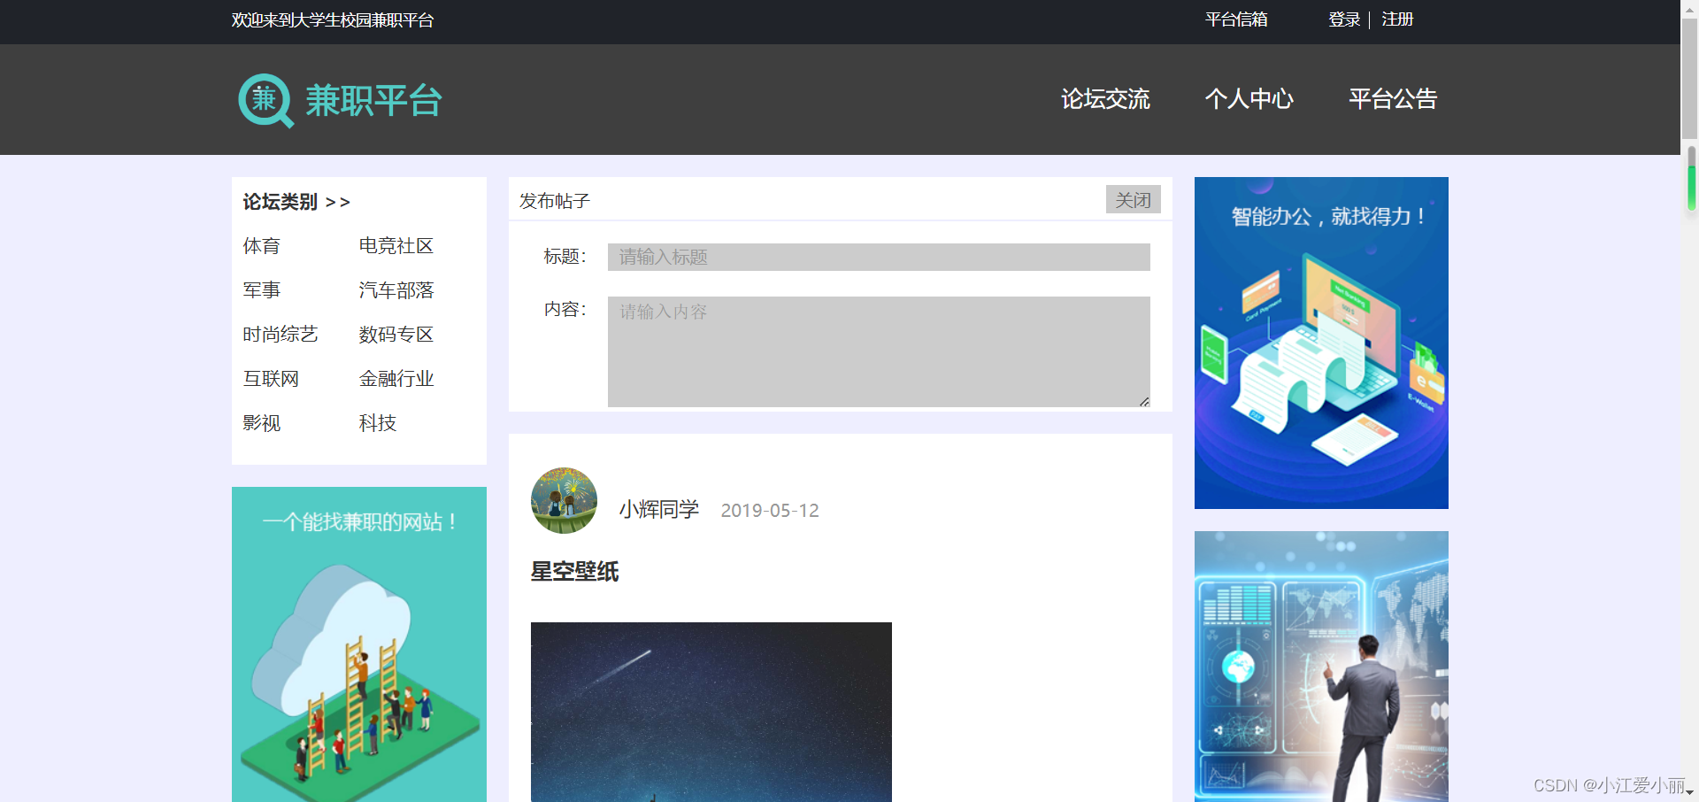Screen dimensions: 1699x802
Task: Open the 小辉同学 user avatar
Action: [564, 501]
